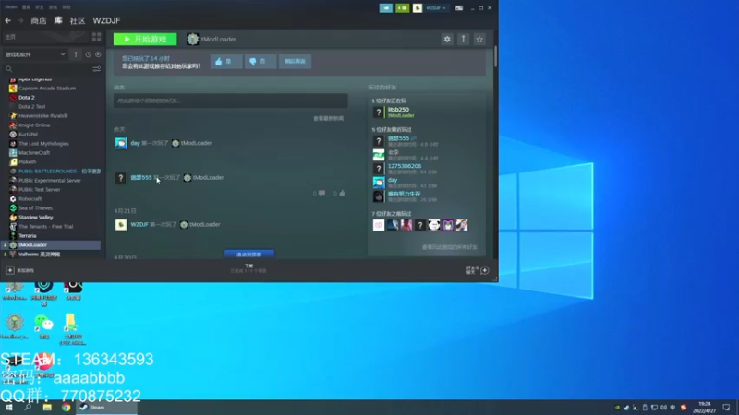Screen dimensions: 739x415
Task: Open File Explorer from taskbar
Action: (47, 408)
